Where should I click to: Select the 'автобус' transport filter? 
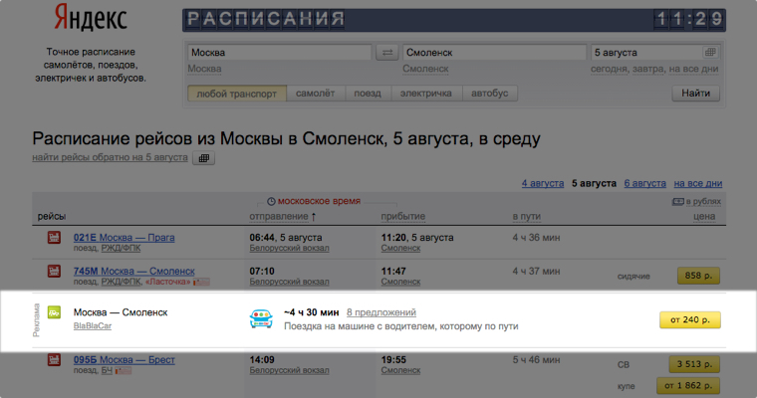tap(489, 94)
